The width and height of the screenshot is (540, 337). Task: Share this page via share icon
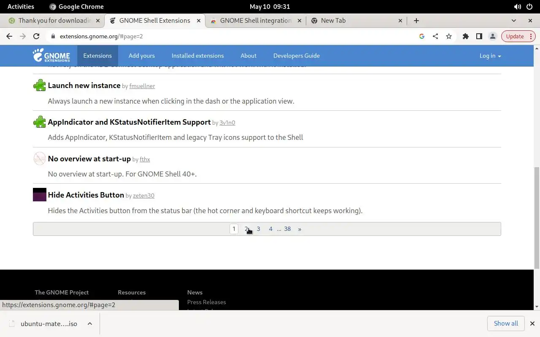[x=435, y=36]
